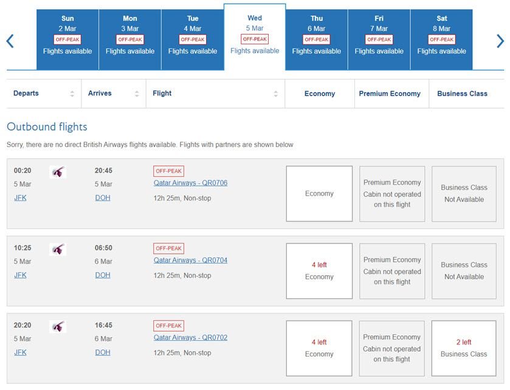Click the right arrow for later dates

coord(501,41)
